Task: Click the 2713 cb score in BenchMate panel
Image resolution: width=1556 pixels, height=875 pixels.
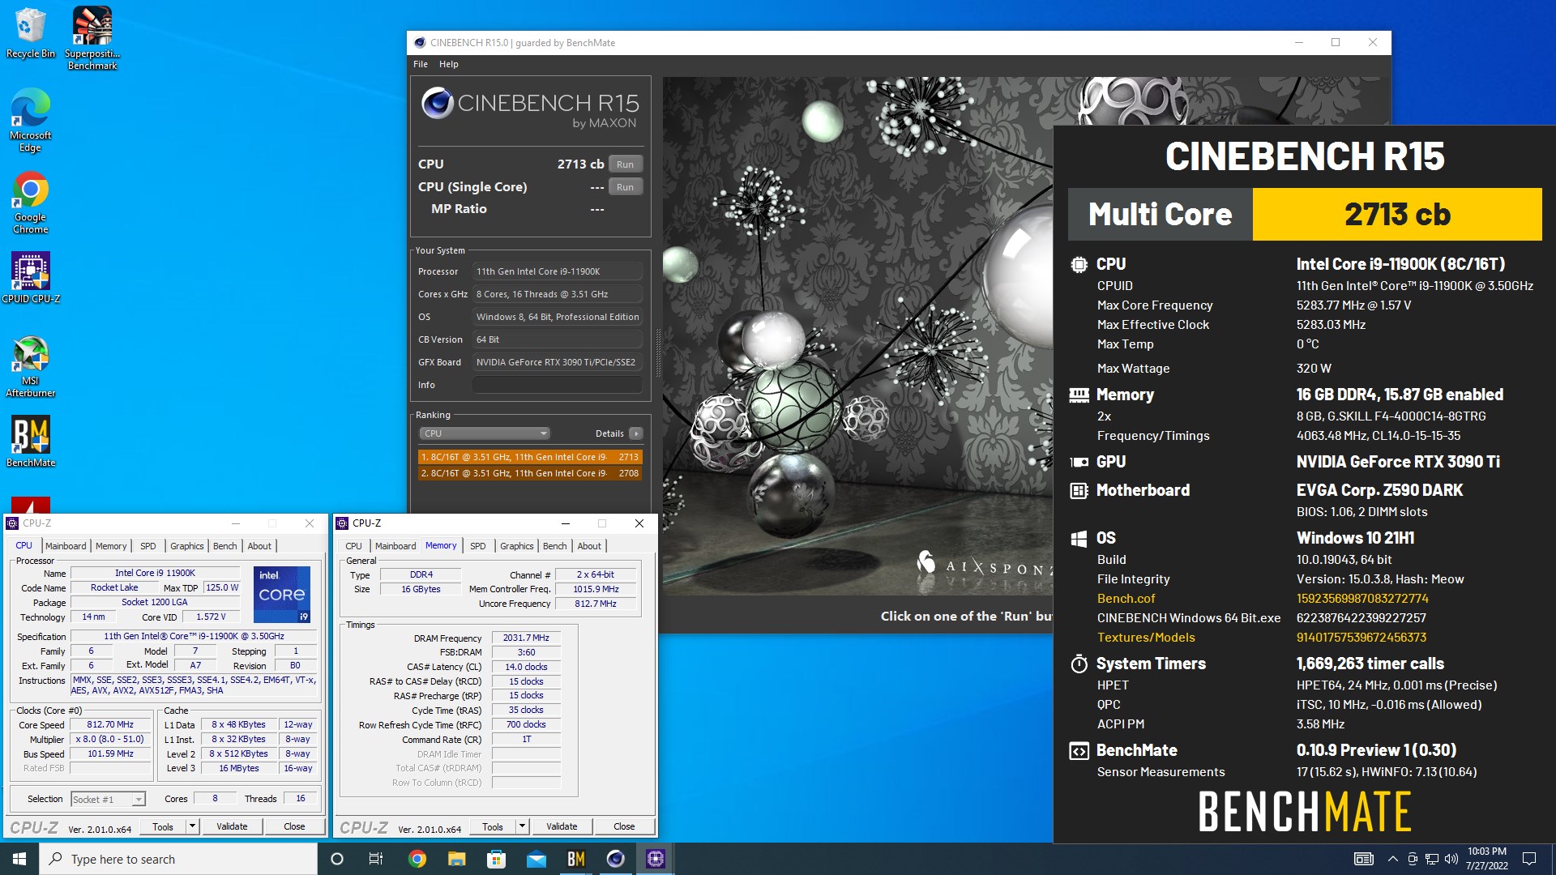Action: (1397, 215)
